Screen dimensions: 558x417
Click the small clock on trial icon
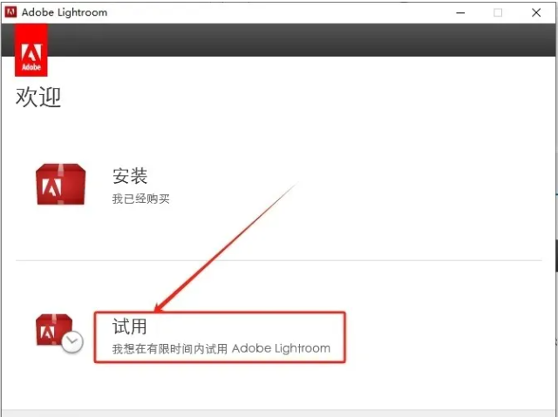[x=72, y=342]
